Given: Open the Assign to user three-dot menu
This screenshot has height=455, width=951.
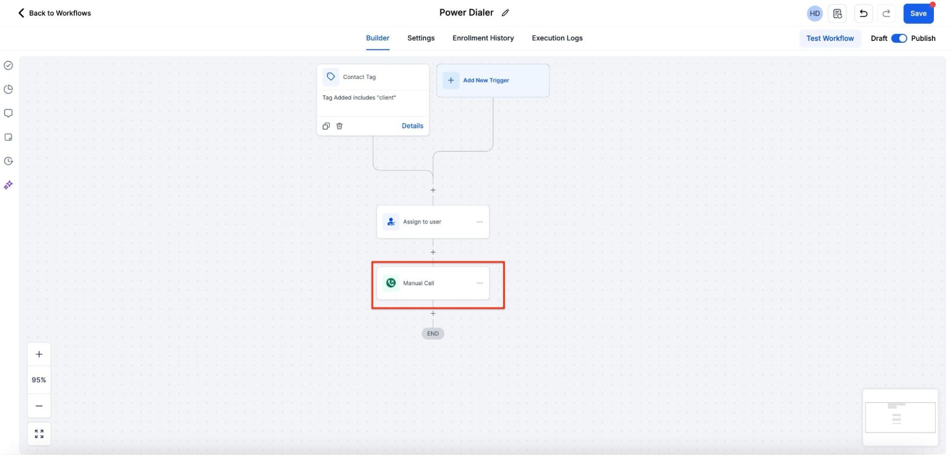Looking at the screenshot, I should point(480,222).
